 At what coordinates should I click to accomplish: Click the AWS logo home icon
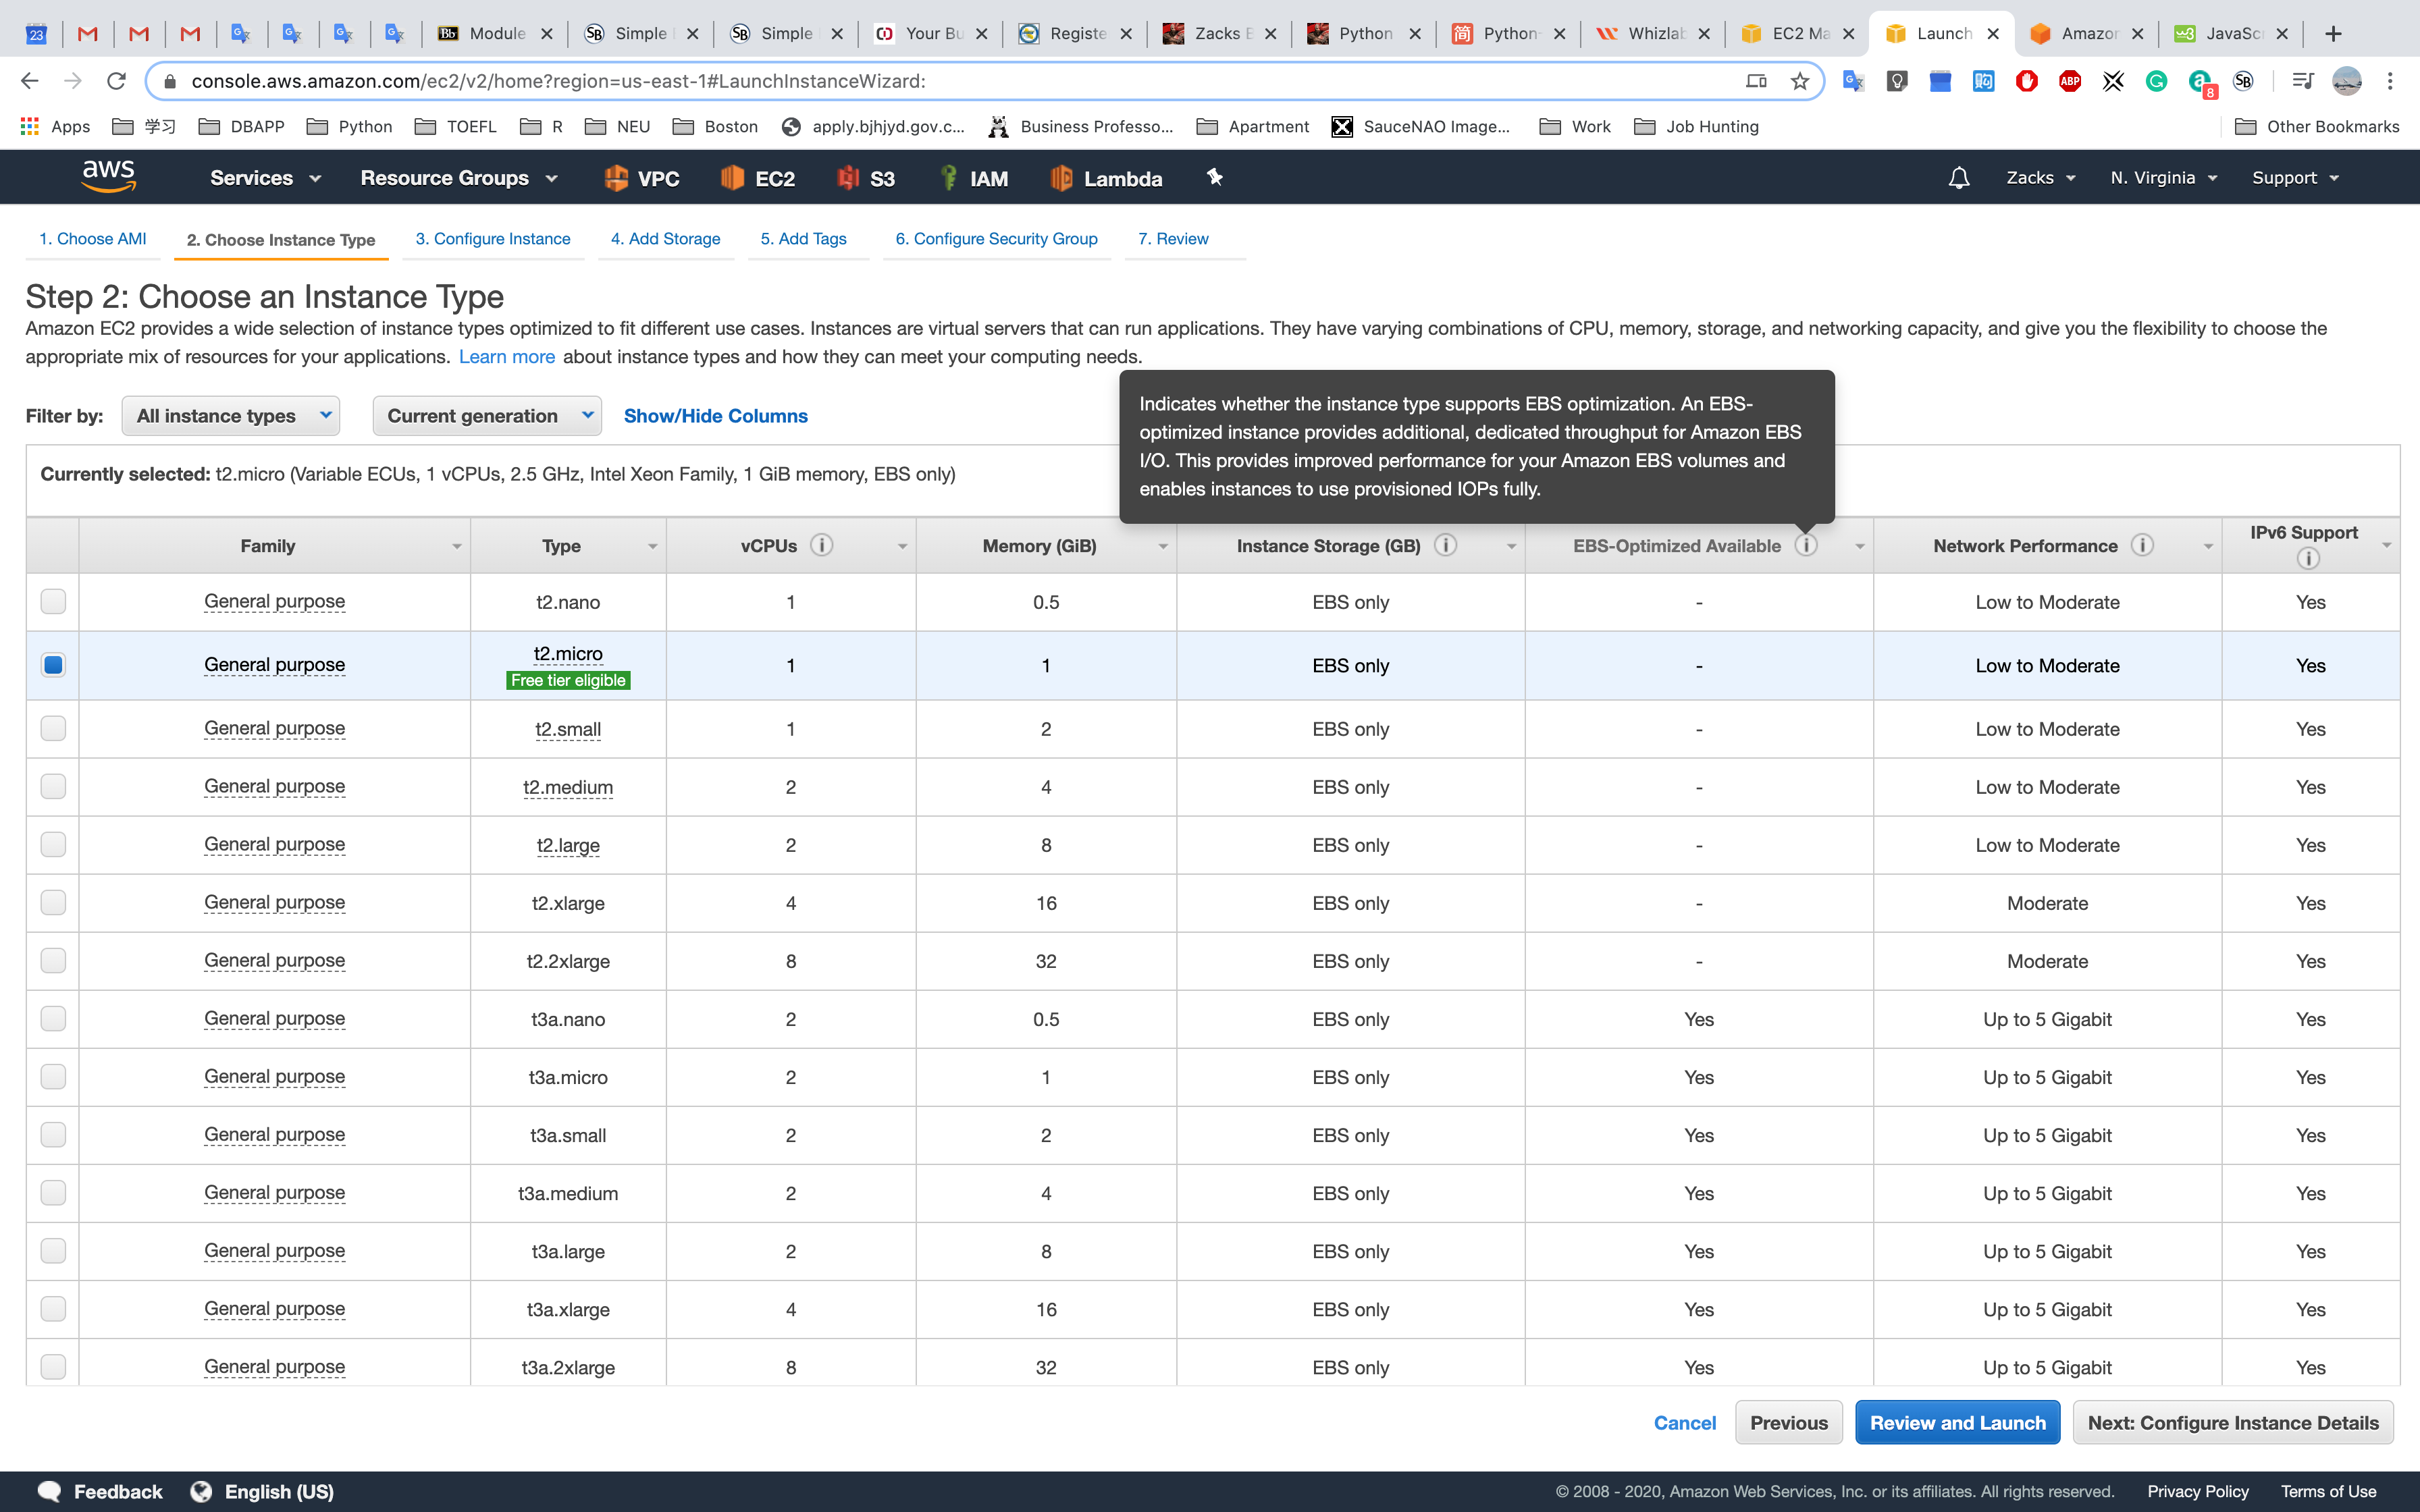108,177
